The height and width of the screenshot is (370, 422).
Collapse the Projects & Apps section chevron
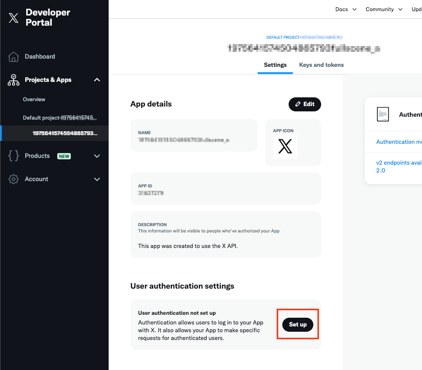97,80
